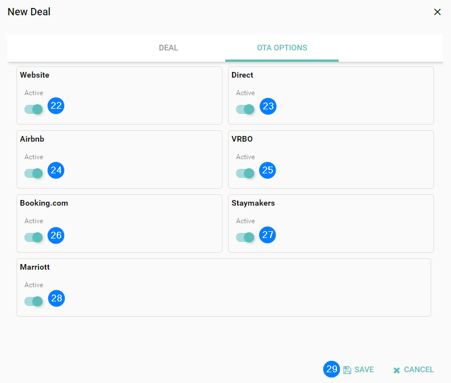Screen dimensions: 451x383
Task: Close the New Deal dialog
Action: (x=437, y=12)
